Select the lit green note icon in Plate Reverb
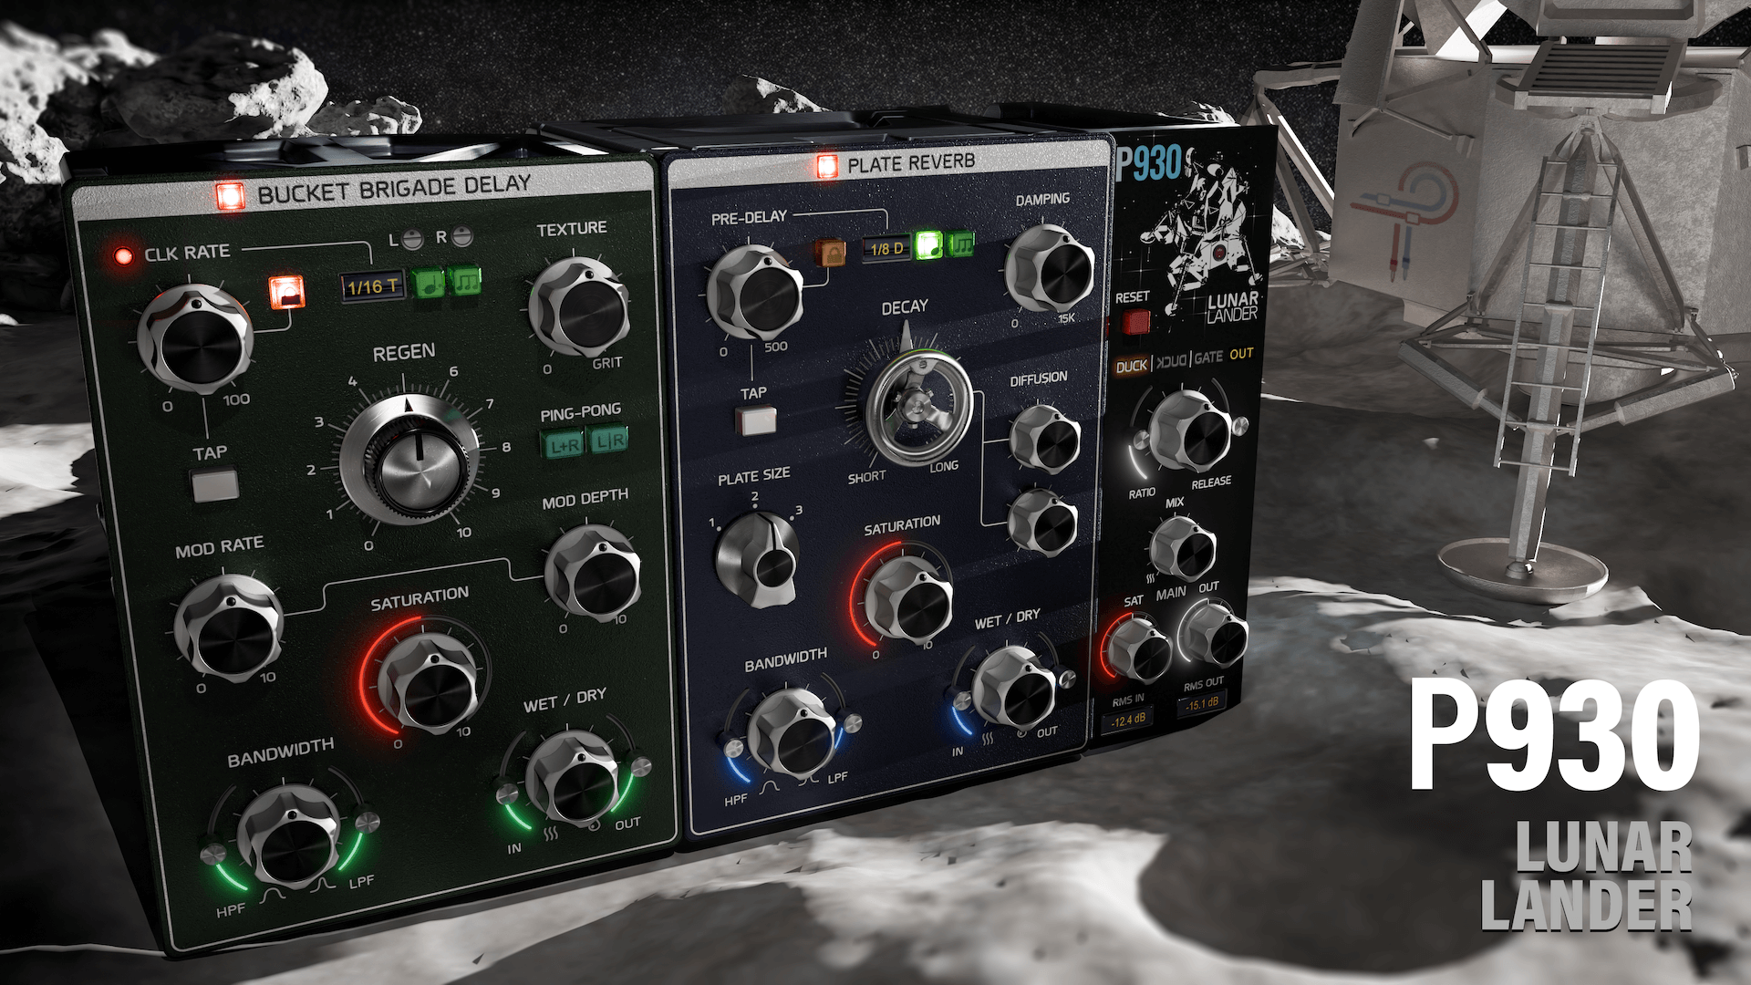 pos(928,244)
